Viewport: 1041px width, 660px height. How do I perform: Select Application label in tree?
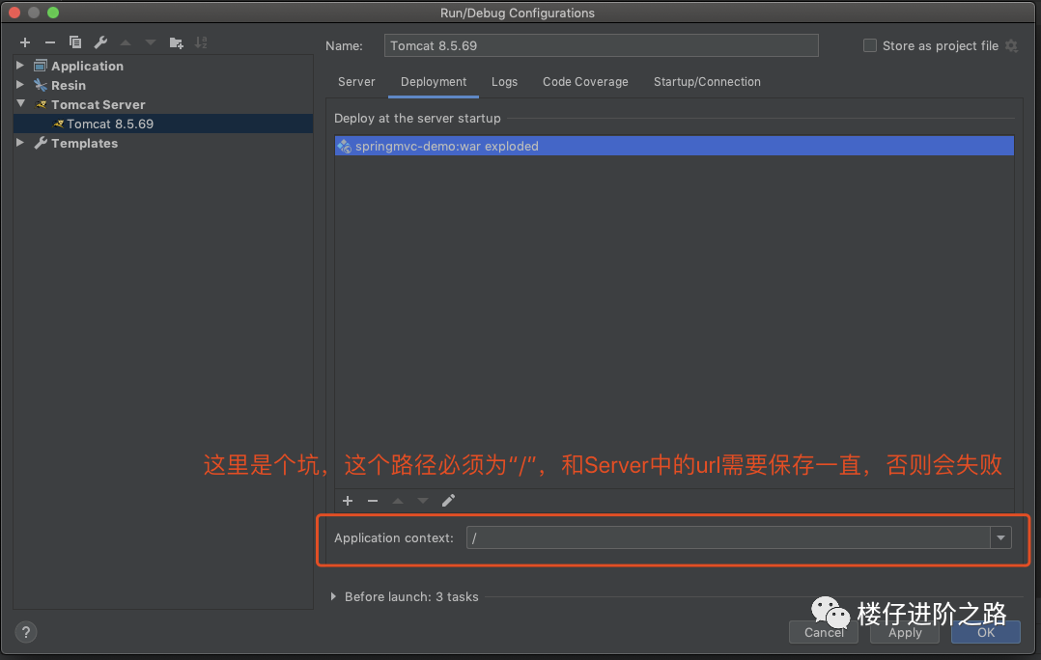click(87, 66)
